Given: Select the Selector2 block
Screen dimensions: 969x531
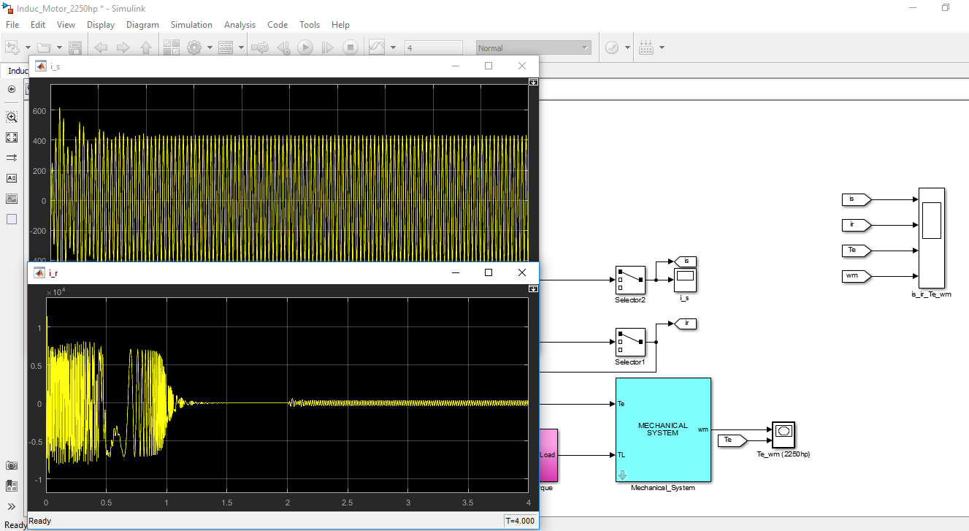Looking at the screenshot, I should [629, 280].
